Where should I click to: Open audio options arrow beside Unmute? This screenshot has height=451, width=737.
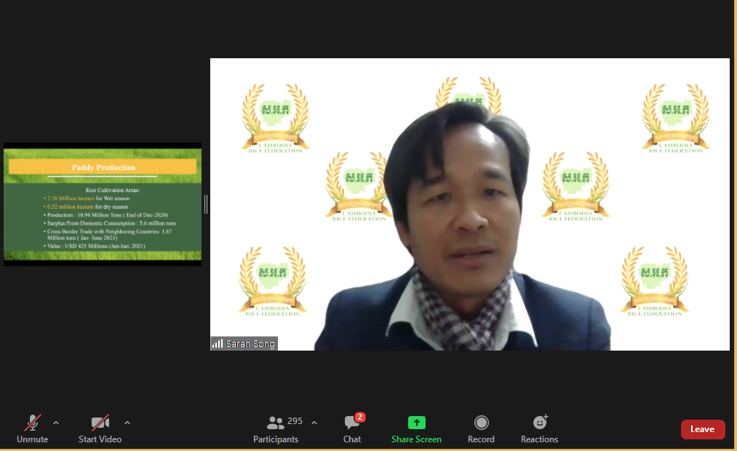click(56, 423)
